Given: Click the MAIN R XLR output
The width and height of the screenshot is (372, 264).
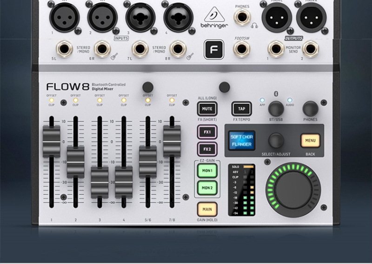Looking at the screenshot, I should [311, 18].
